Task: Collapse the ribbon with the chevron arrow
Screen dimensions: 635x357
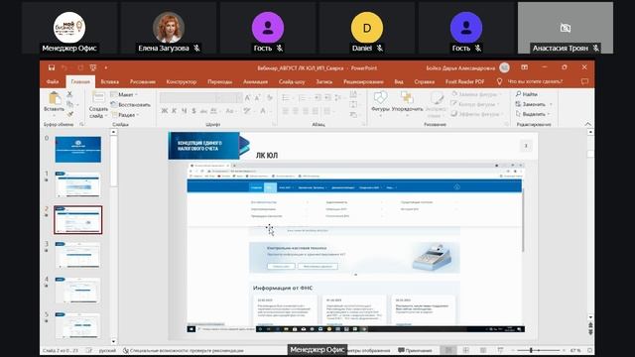Action: point(588,124)
